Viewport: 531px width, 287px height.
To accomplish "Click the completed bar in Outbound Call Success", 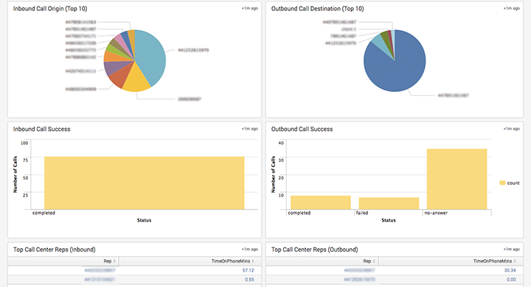I will point(321,202).
